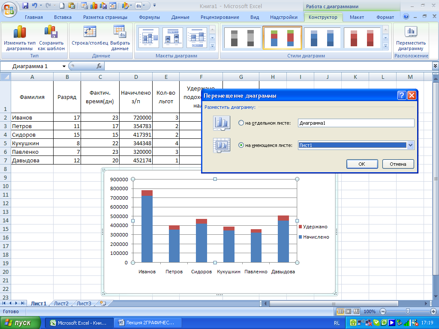Switch to Page Layout view in status bar
Image resolution: width=439 pixels, height=329 pixels.
[348, 311]
